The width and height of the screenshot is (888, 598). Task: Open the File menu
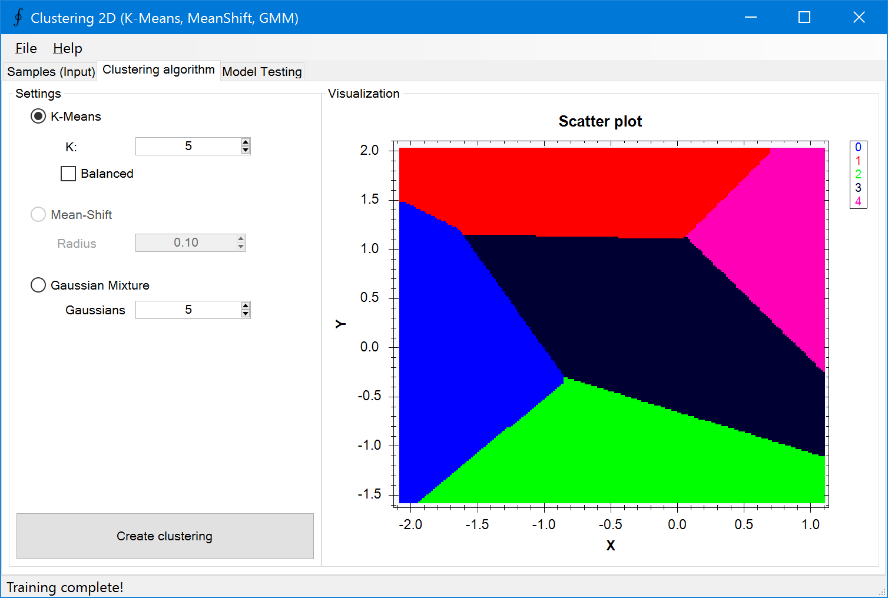[x=26, y=48]
